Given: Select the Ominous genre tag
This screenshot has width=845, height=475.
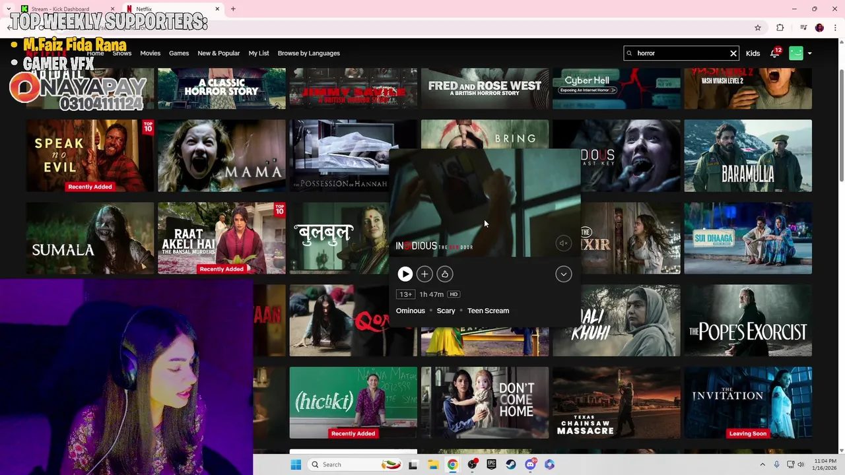Looking at the screenshot, I should coord(411,311).
